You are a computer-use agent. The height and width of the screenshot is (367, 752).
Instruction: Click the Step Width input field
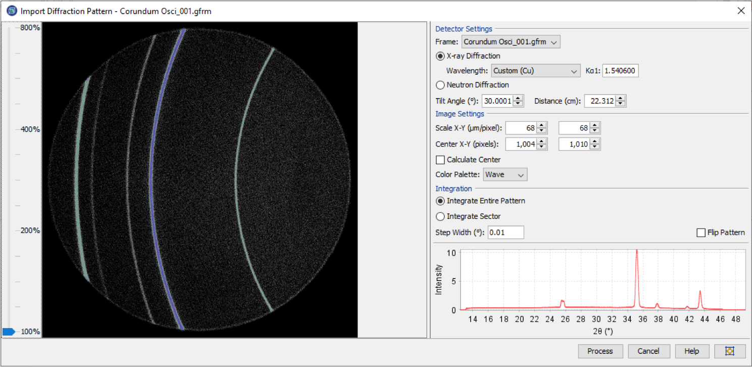506,233
